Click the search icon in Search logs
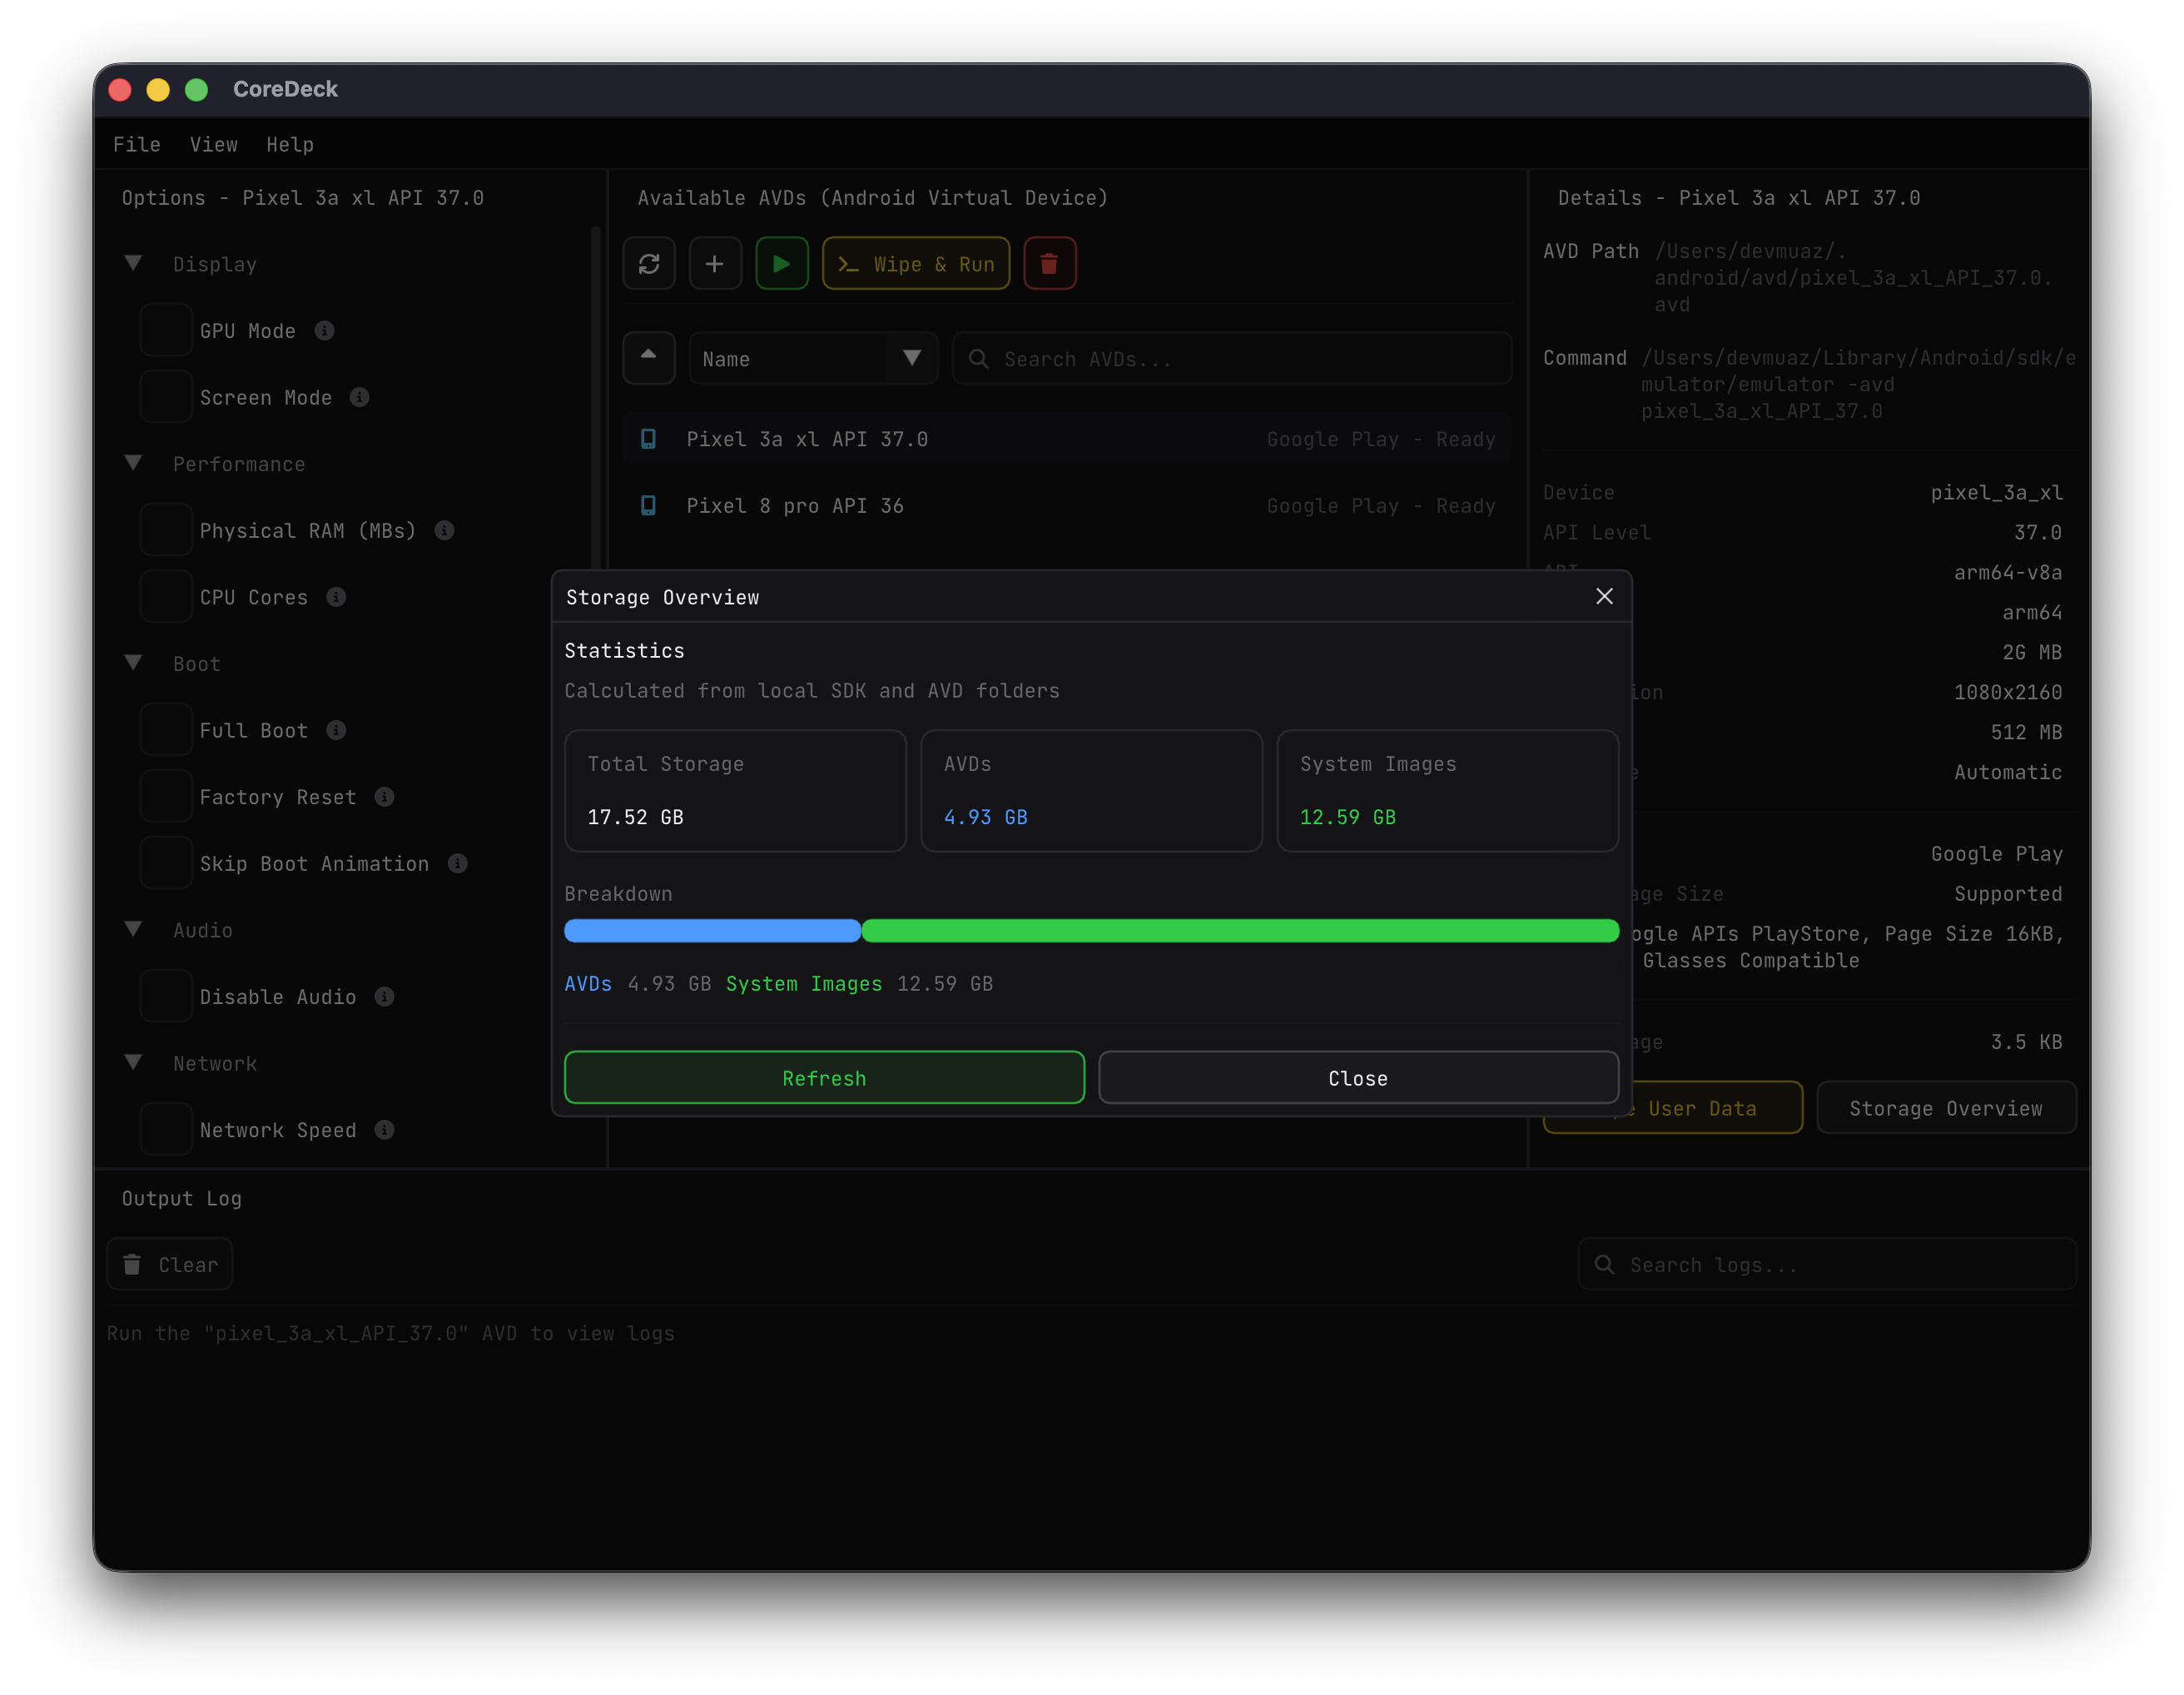 coord(1605,1265)
